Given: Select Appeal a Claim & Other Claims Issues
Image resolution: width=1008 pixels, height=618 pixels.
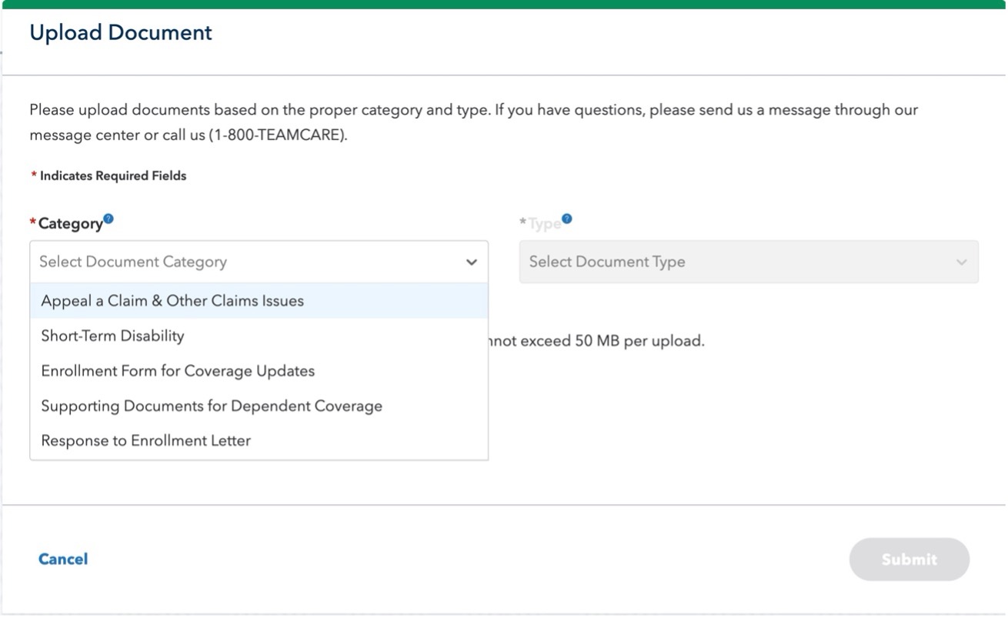Looking at the screenshot, I should (172, 300).
